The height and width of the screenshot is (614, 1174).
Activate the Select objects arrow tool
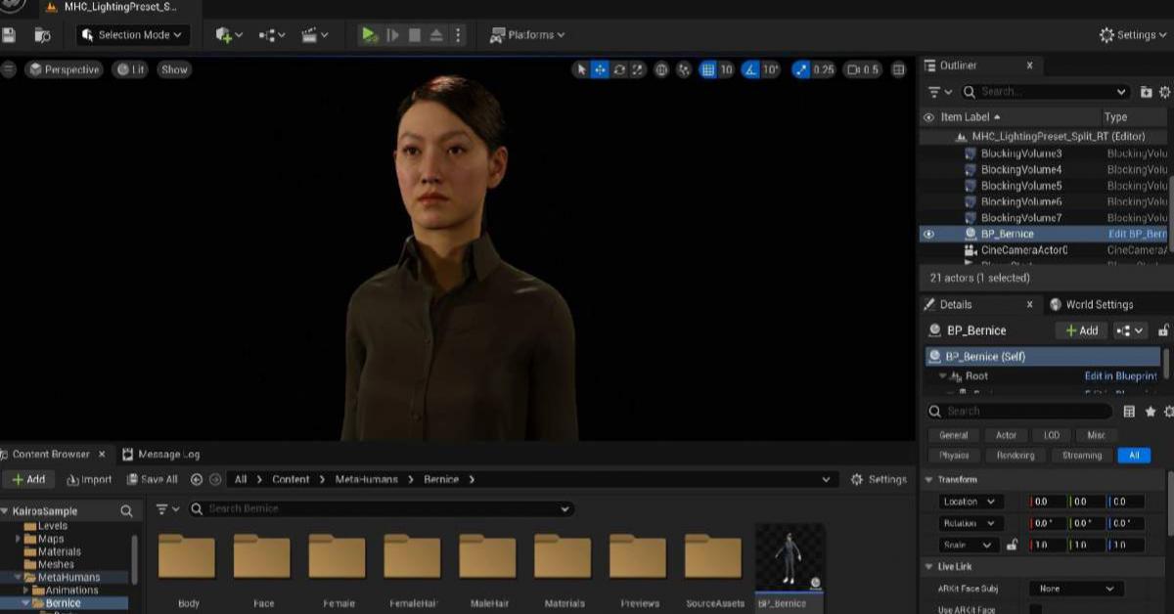(x=582, y=69)
